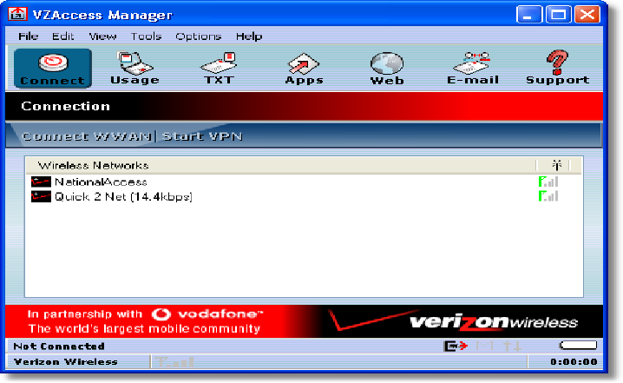Click the Not Connected status text
623x383 pixels.
[59, 346]
